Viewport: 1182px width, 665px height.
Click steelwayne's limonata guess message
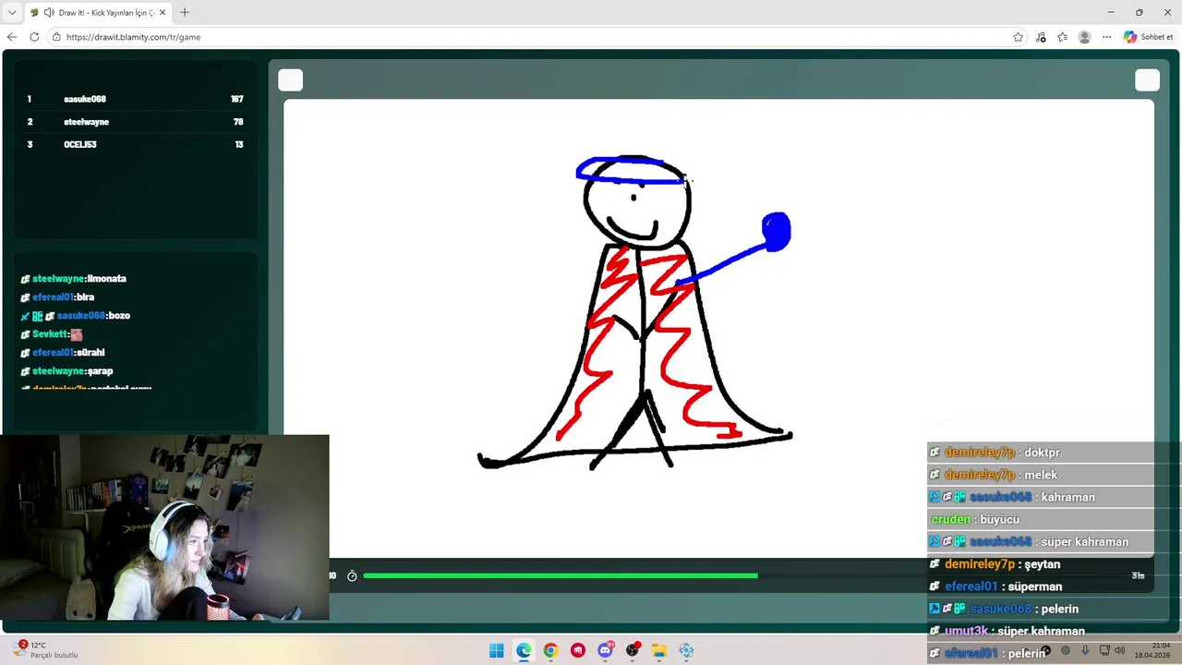tap(74, 278)
